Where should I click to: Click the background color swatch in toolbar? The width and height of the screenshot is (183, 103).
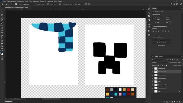[3, 54]
